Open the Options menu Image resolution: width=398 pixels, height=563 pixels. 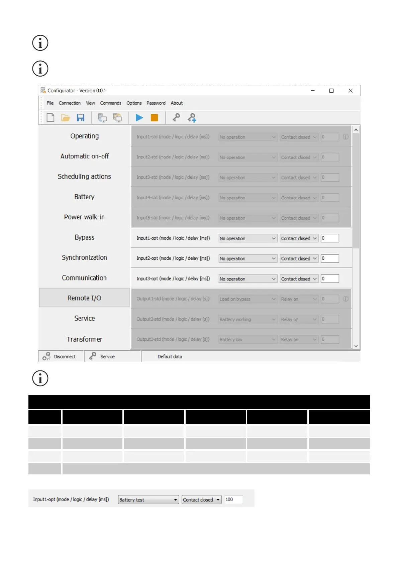(134, 103)
